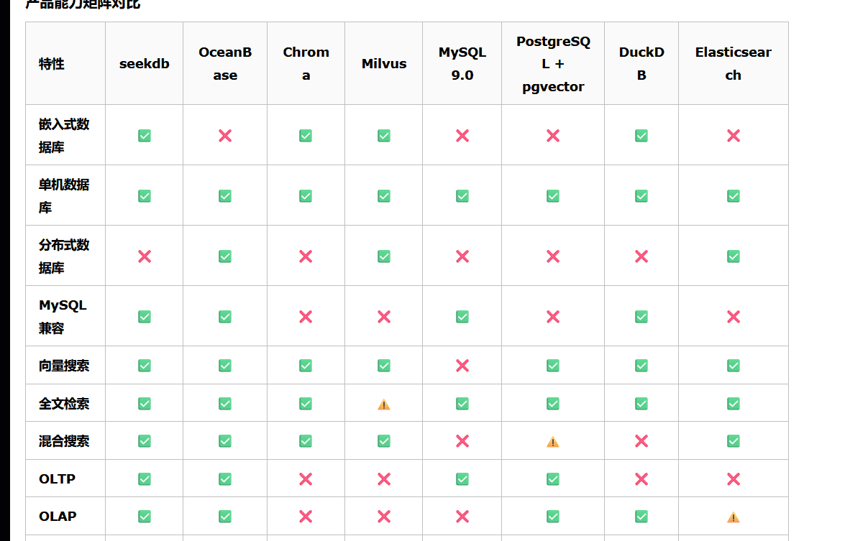The height and width of the screenshot is (541, 868).
Task: Click the OceanBase OLTP checkmark icon
Action: [225, 479]
